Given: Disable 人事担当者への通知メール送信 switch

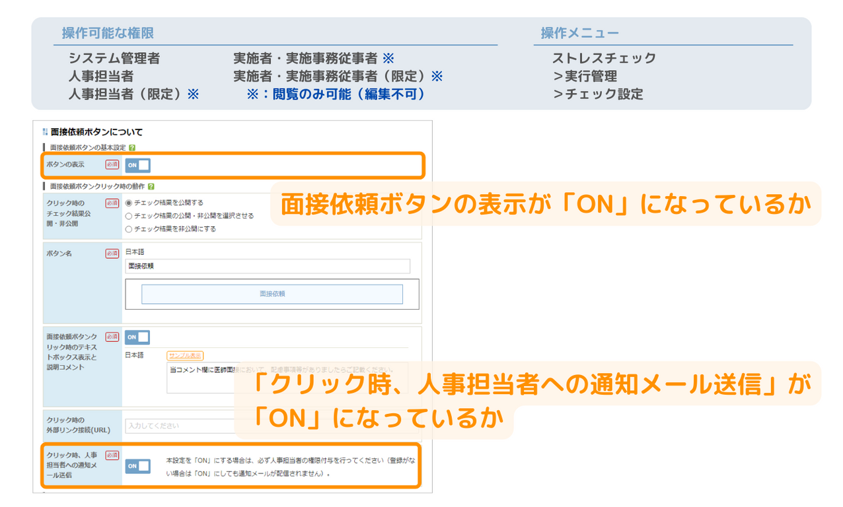Looking at the screenshot, I should (x=137, y=466).
